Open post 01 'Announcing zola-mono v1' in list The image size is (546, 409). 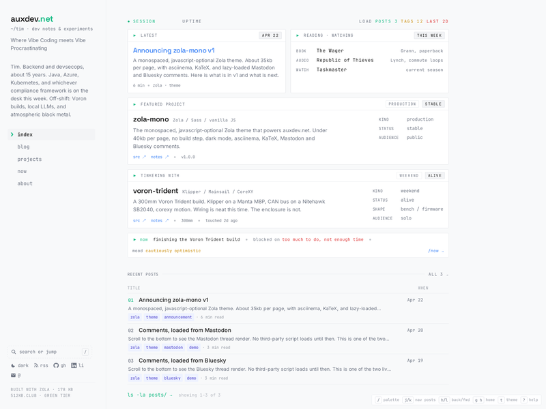click(x=173, y=300)
